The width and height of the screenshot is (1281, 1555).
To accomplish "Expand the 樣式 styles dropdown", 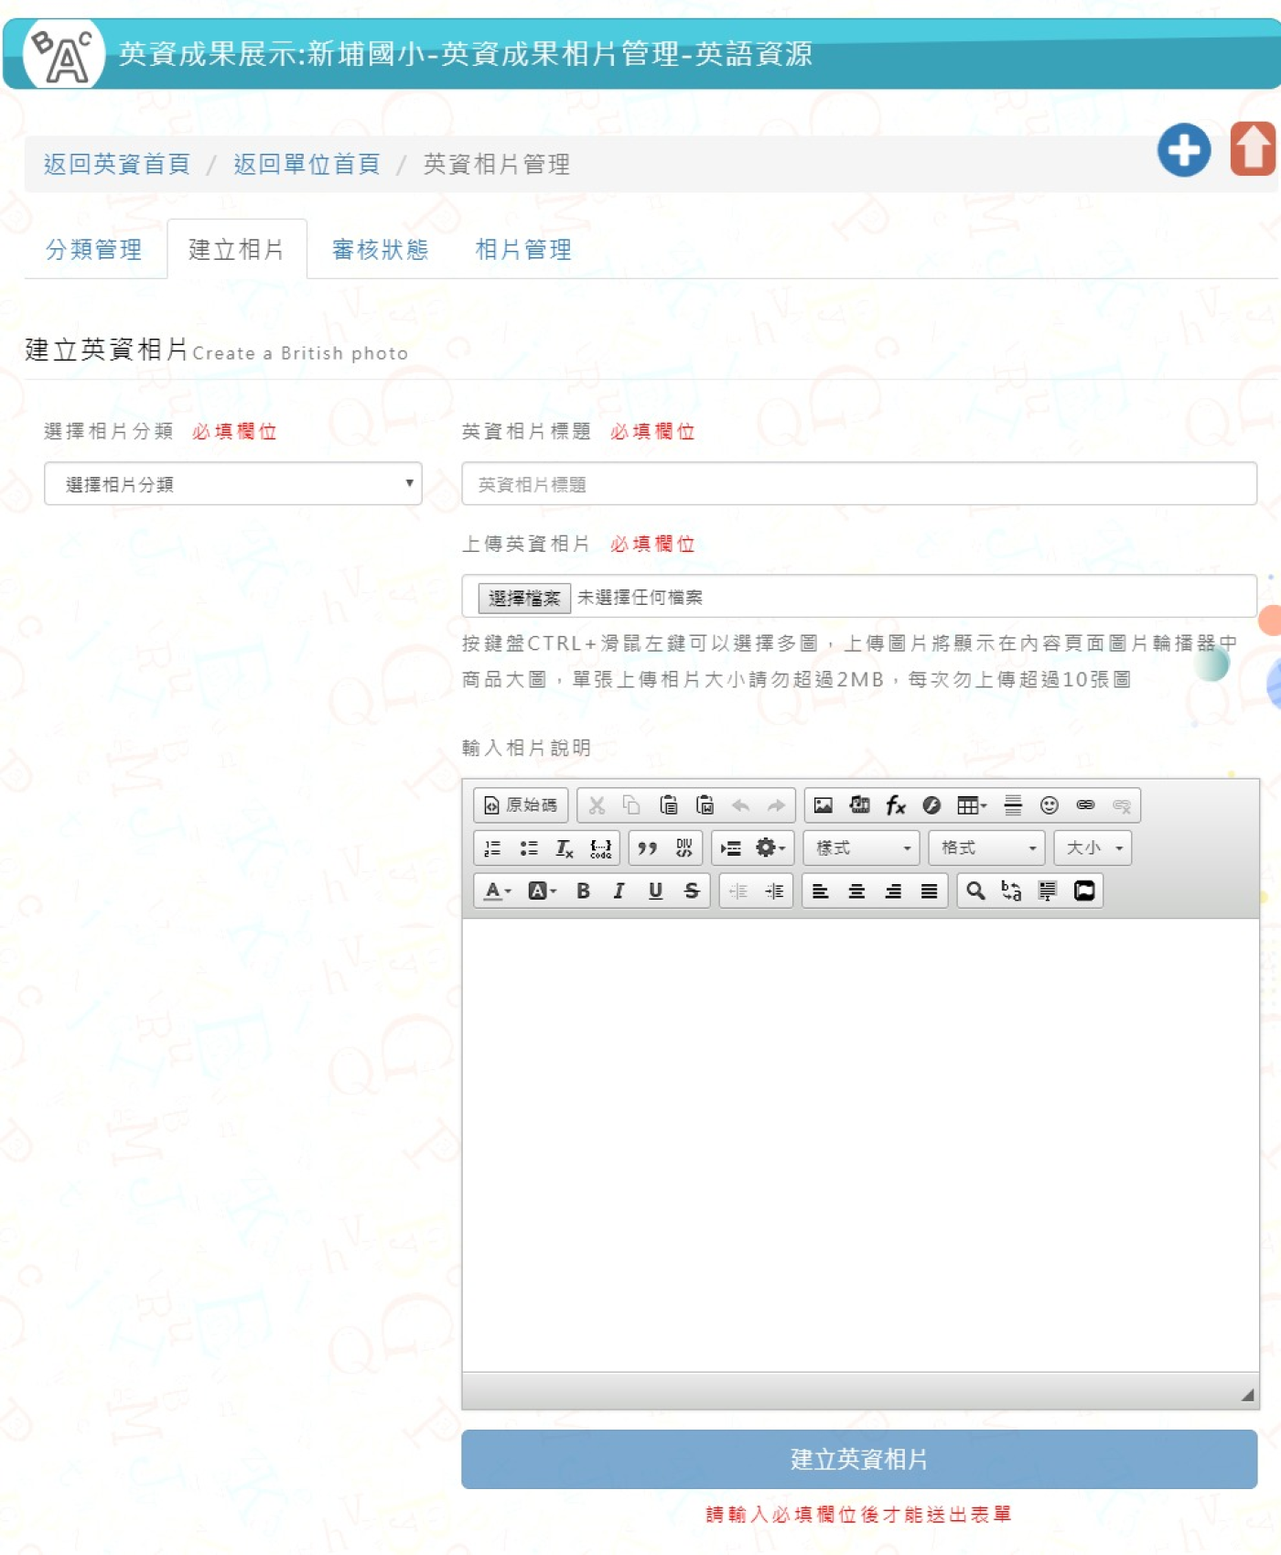I will (x=862, y=848).
